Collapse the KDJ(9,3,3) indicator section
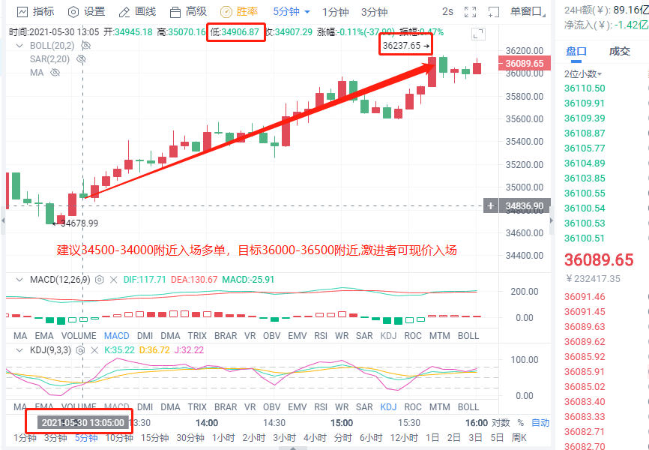Image resolution: width=649 pixels, height=450 pixels. click(x=19, y=349)
